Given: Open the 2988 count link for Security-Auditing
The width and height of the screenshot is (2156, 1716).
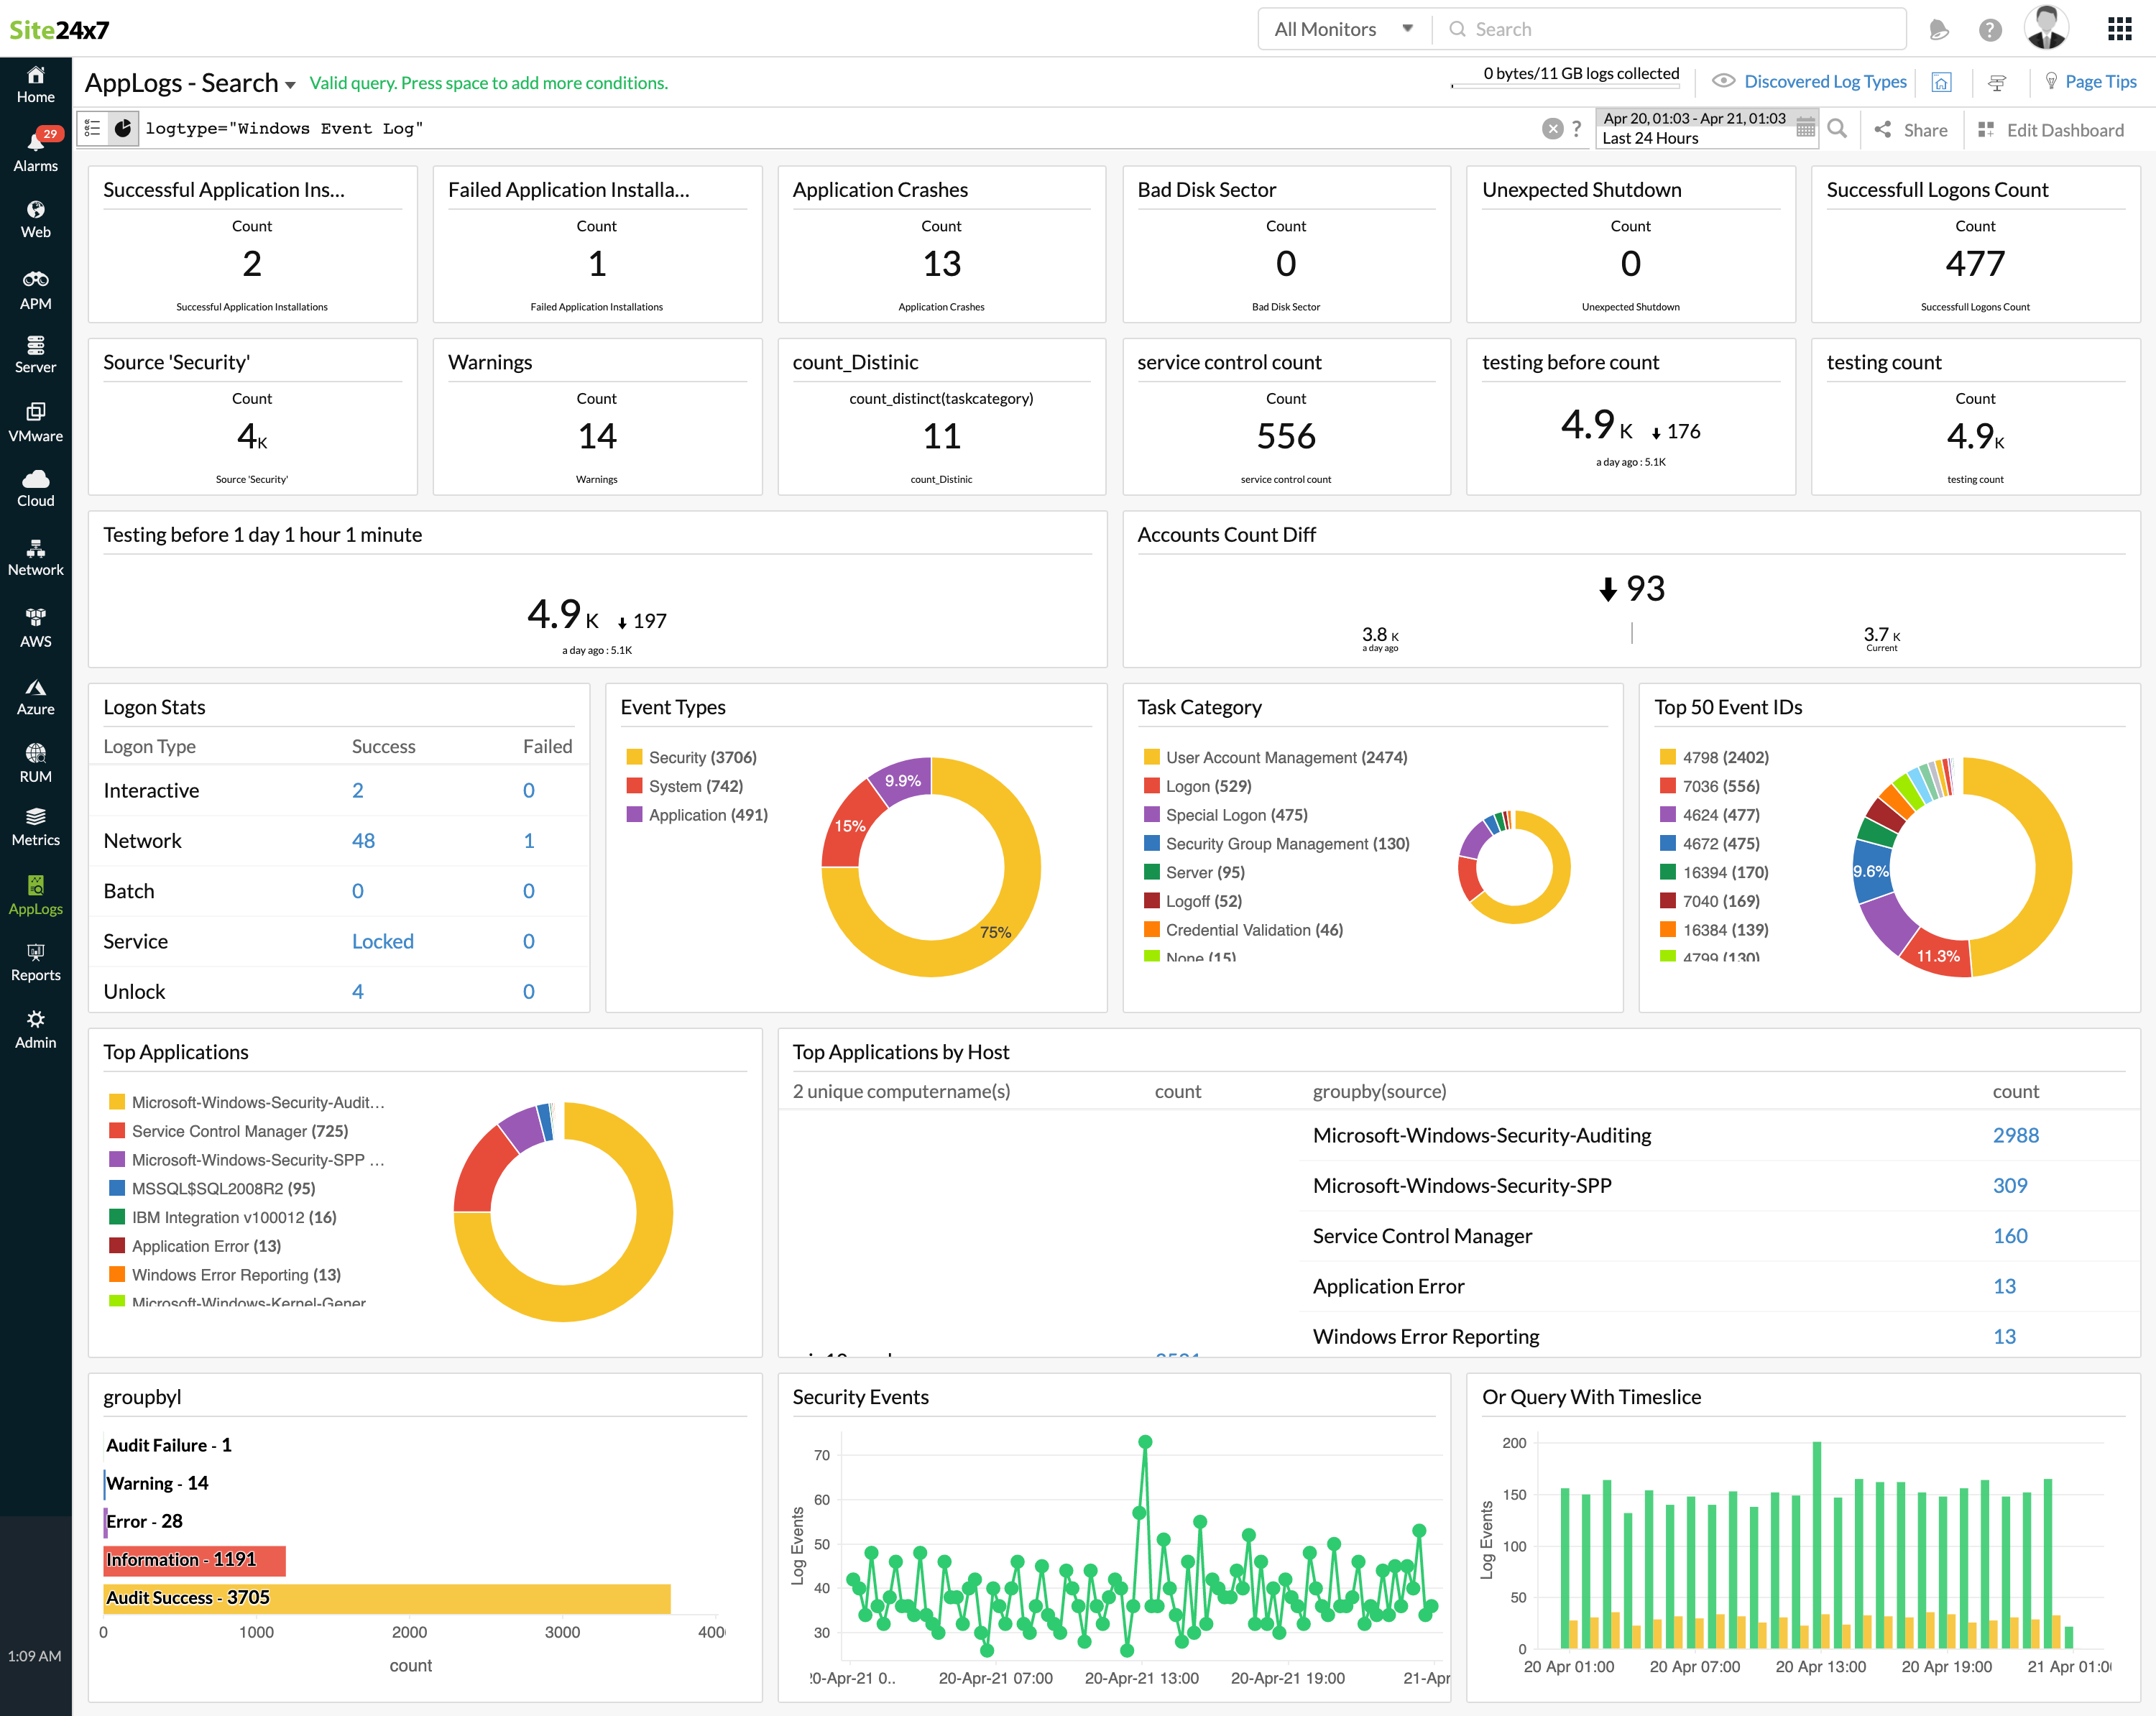Looking at the screenshot, I should pyautogui.click(x=2015, y=1135).
